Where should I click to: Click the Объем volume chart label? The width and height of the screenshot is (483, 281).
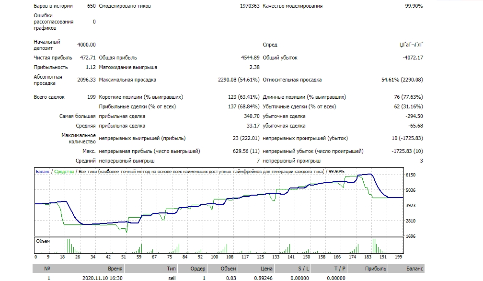(43, 241)
